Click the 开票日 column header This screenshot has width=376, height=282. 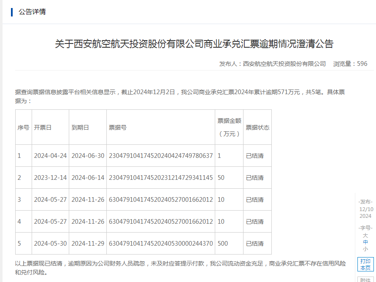pos(43,127)
